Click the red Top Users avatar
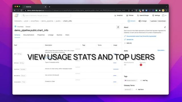 coord(141,65)
